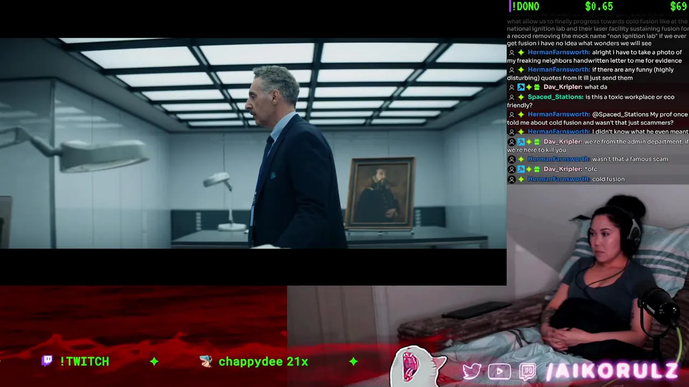The width and height of the screenshot is (689, 387).
Task: Click the $0.65 donation amount
Action: [x=599, y=6]
